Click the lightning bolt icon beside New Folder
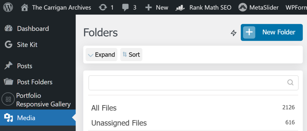The image size is (307, 131). click(x=234, y=33)
